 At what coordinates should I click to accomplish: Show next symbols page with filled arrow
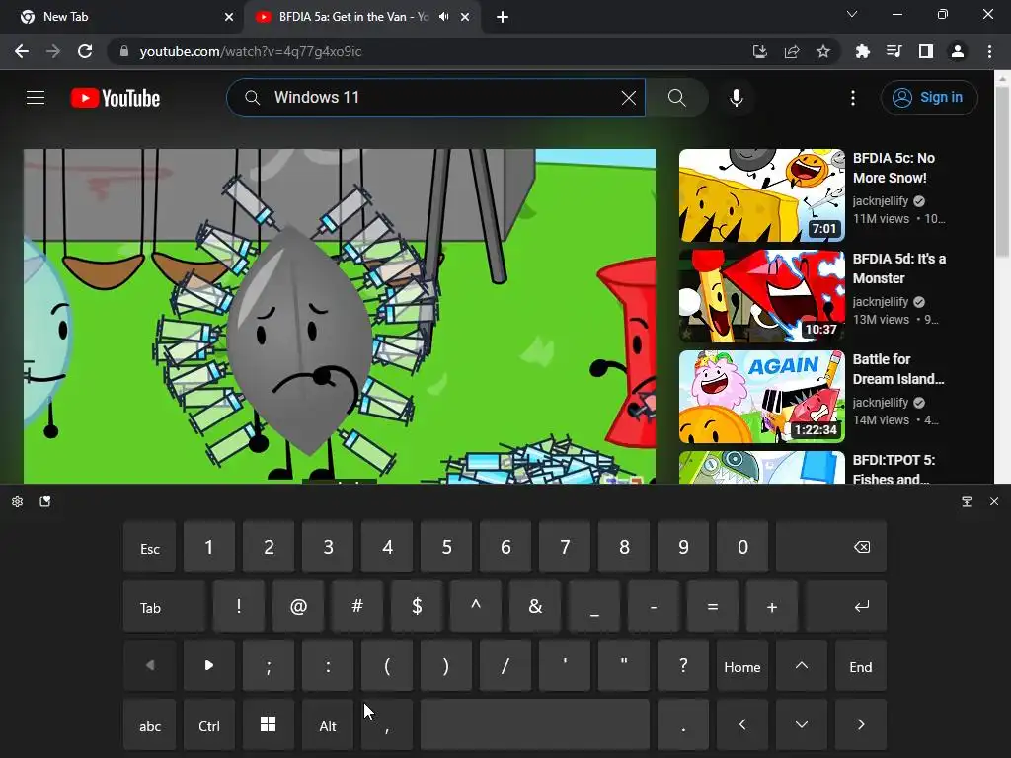coord(209,666)
